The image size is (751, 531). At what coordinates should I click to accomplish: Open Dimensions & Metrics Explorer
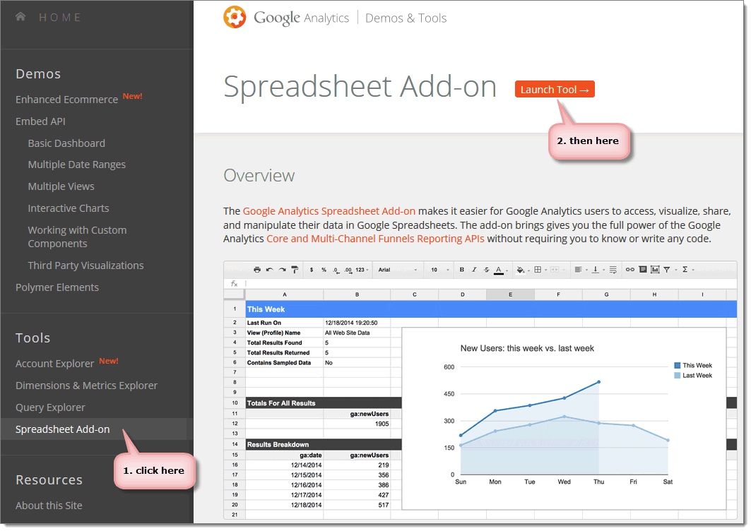click(x=86, y=386)
